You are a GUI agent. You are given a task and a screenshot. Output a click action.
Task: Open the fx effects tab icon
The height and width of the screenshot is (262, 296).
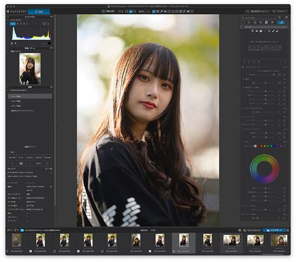[x=272, y=22]
